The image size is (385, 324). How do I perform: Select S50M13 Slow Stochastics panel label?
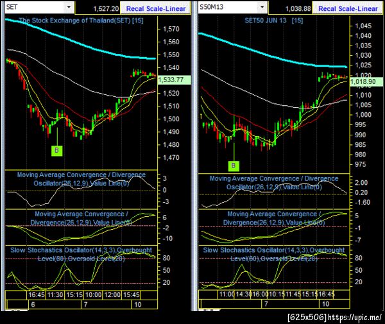coord(274,254)
